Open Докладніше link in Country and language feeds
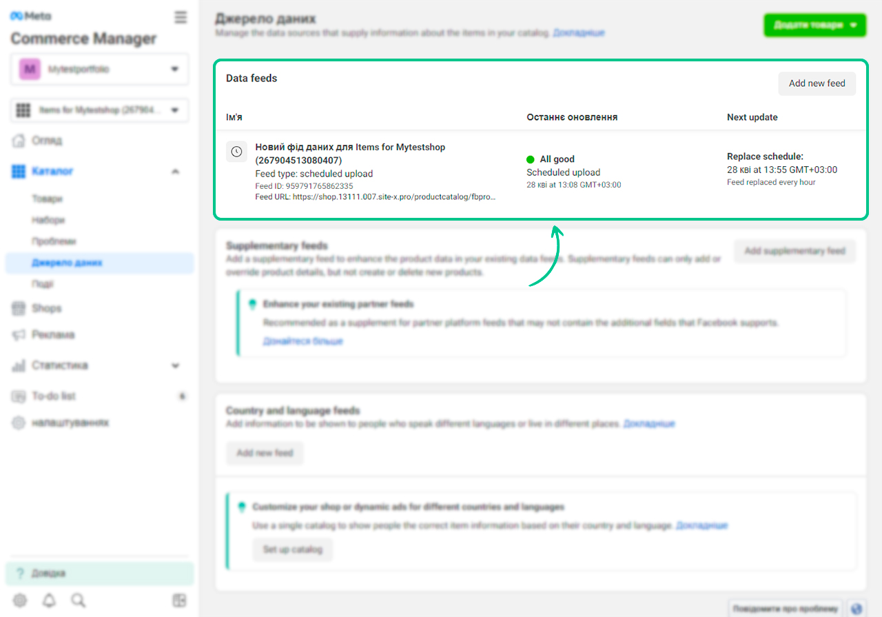Image resolution: width=882 pixels, height=617 pixels. pos(649,423)
